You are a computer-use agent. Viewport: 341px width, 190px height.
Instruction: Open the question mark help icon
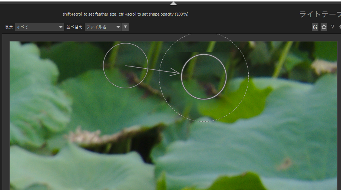(332, 27)
